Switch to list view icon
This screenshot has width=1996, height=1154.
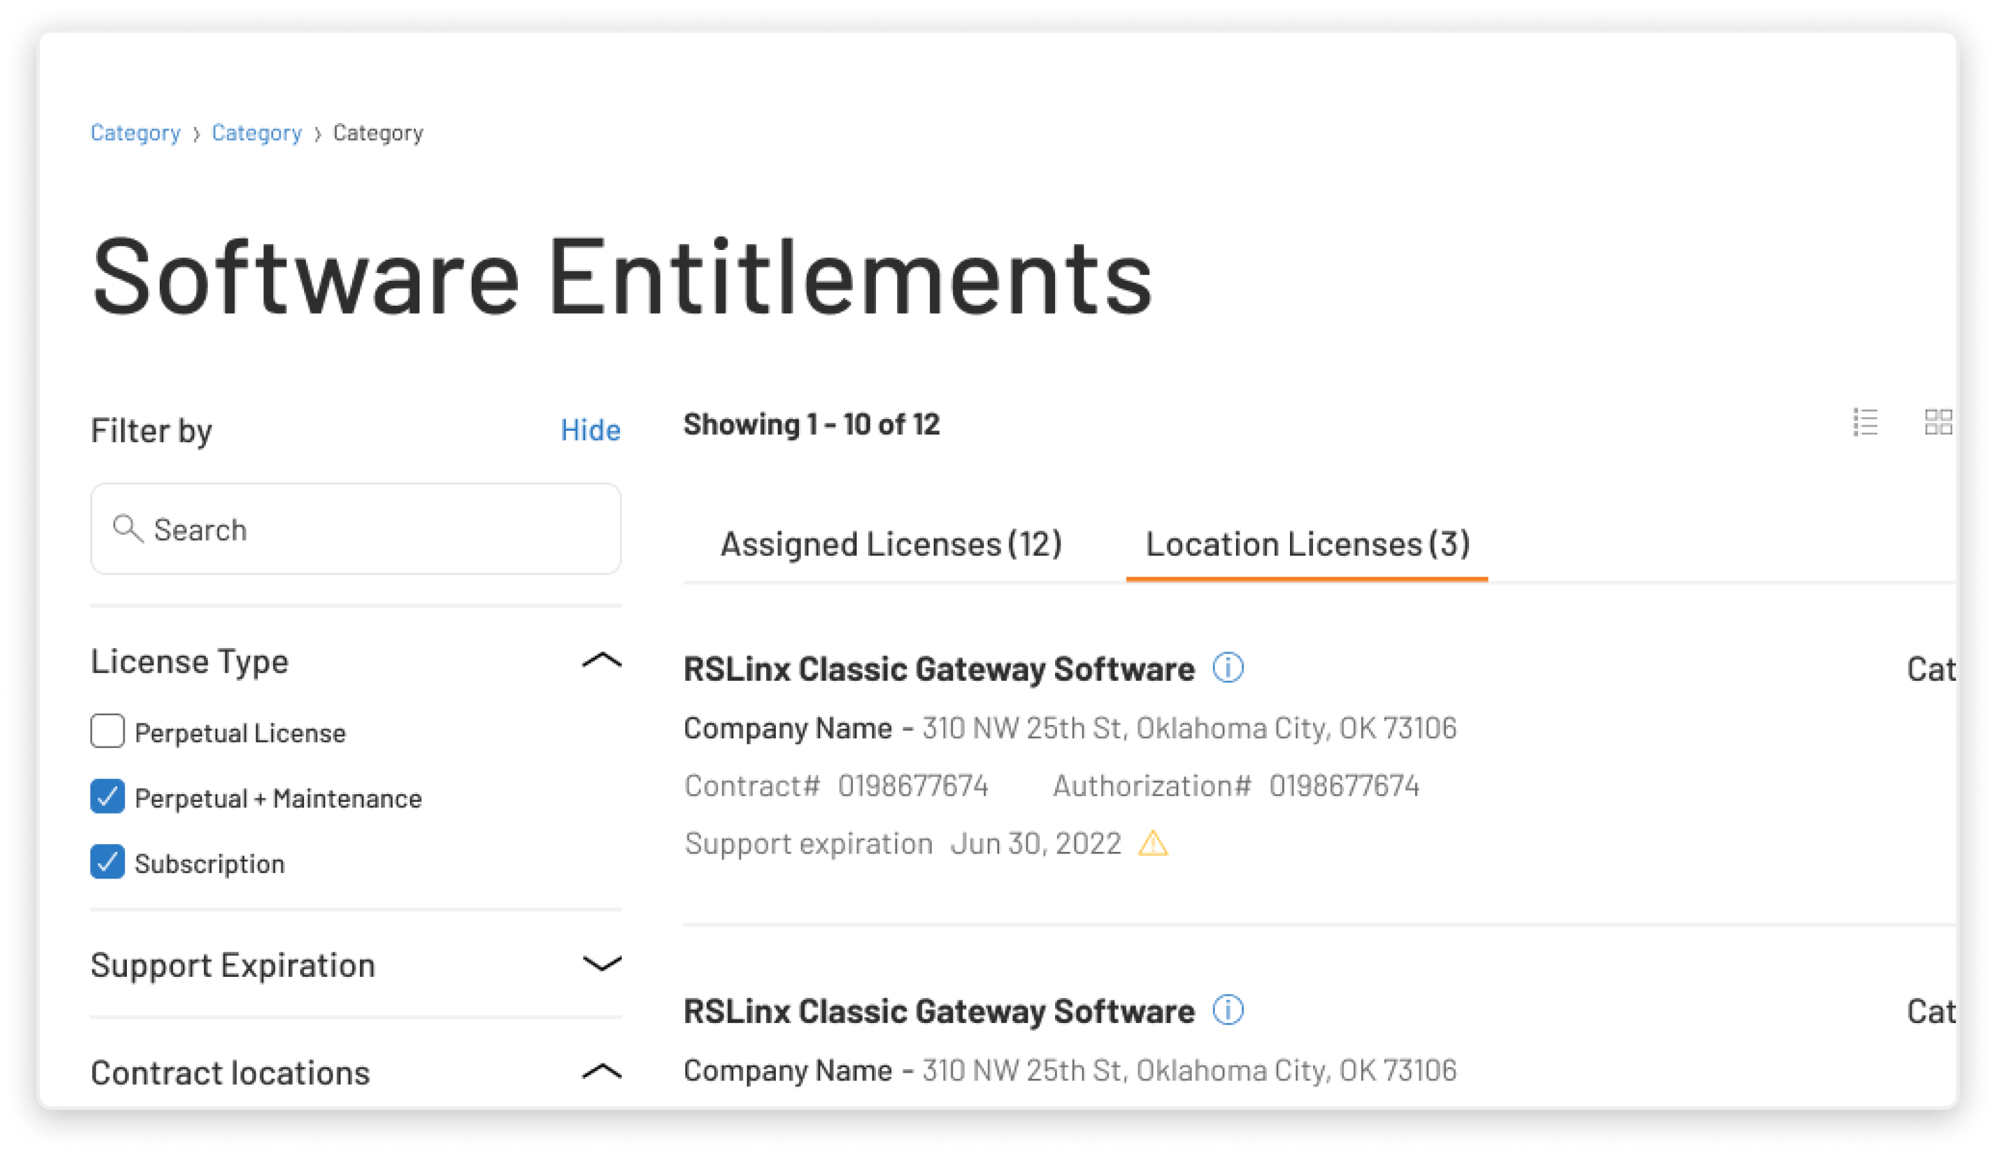(1864, 423)
